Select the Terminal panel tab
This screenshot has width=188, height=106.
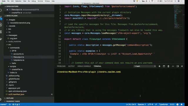click(97, 66)
